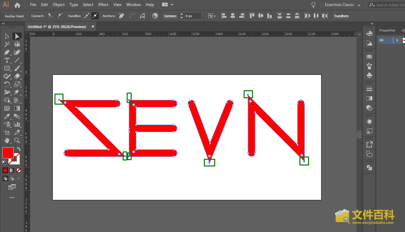Viewport: 405px width, 232px height.
Task: Select the Symbol Sprayer tool
Action: [7, 124]
